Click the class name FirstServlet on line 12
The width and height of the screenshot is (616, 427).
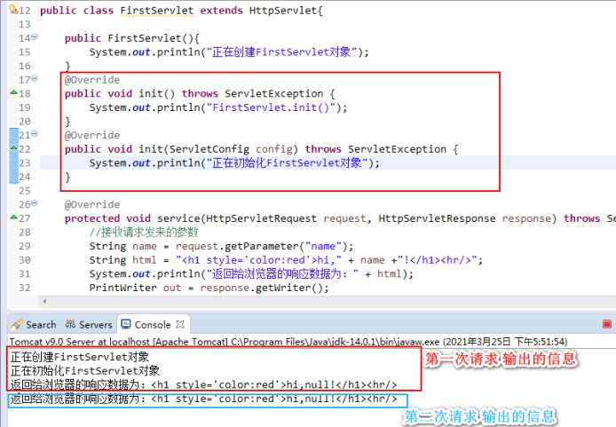coord(157,11)
